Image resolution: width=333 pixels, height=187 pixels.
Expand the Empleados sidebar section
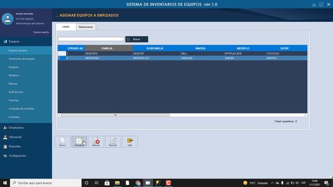(x=26, y=128)
